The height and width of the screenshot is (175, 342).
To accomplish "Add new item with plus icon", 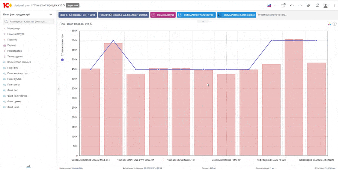I will (x=51, y=15).
